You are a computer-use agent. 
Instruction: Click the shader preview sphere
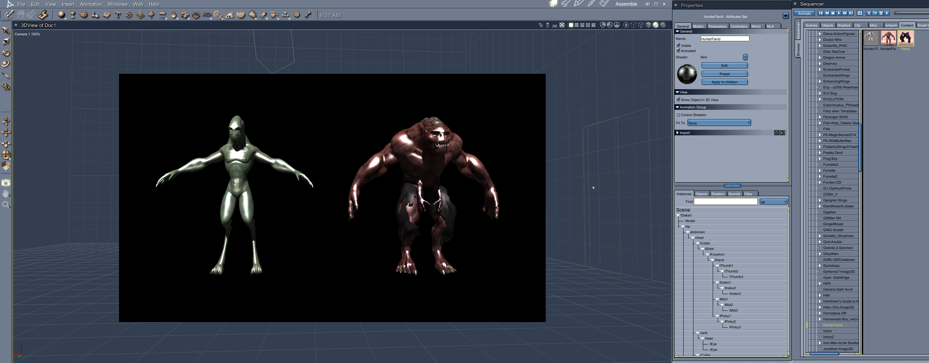tap(687, 74)
